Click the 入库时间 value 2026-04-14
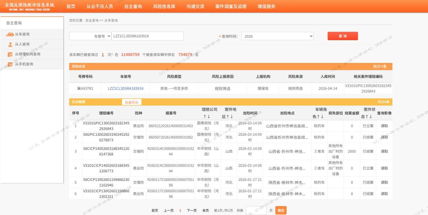The height and width of the screenshot is (215, 428). coord(328,88)
